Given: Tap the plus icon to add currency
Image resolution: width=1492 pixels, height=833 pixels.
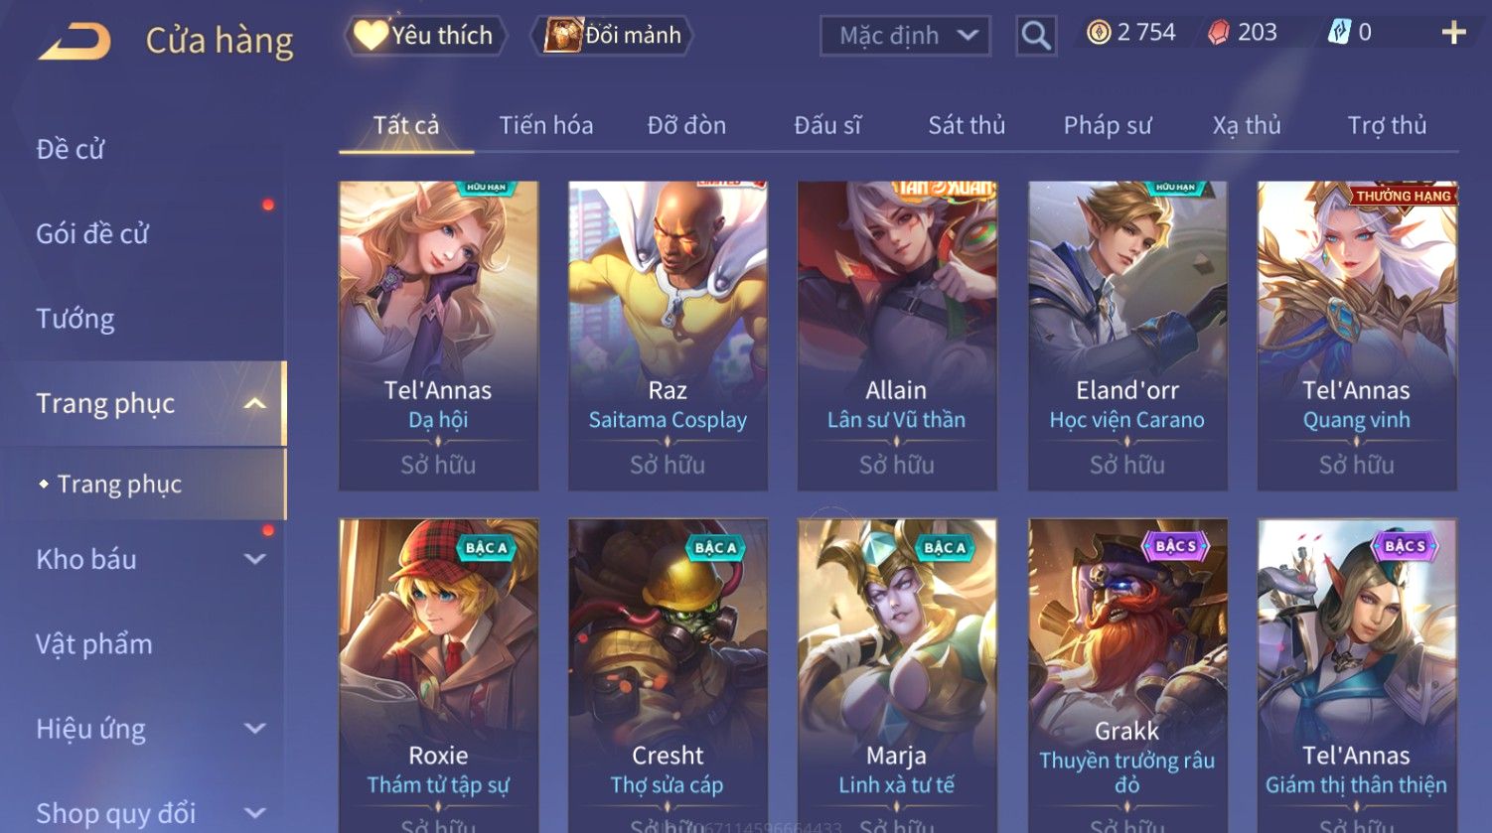Looking at the screenshot, I should click(x=1453, y=34).
